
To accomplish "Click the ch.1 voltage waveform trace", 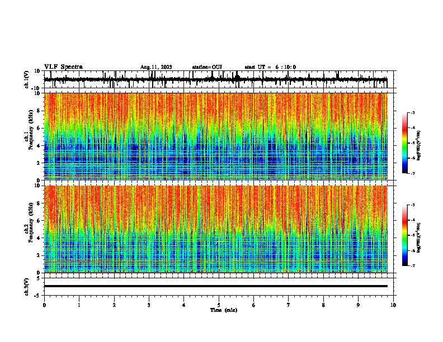I will point(215,79).
